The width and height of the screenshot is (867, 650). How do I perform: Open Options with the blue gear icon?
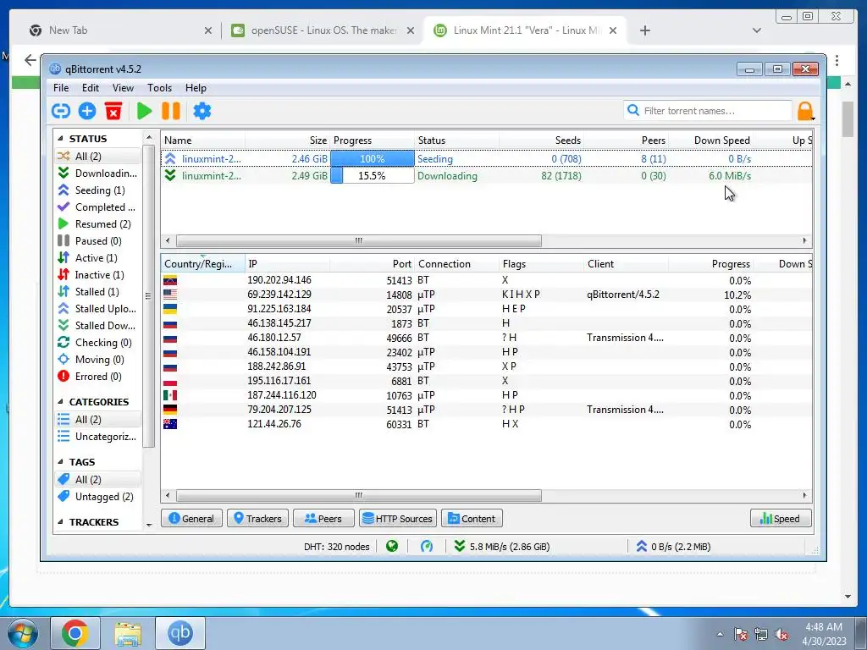pos(202,111)
